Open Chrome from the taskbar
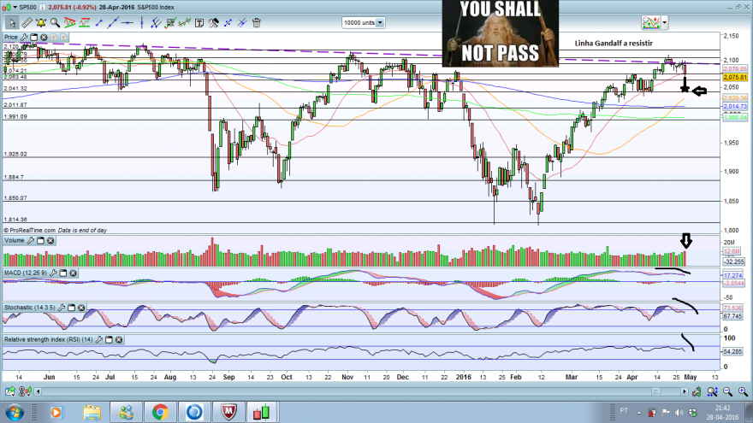Viewport: 753px width, 423px height. coord(160,412)
